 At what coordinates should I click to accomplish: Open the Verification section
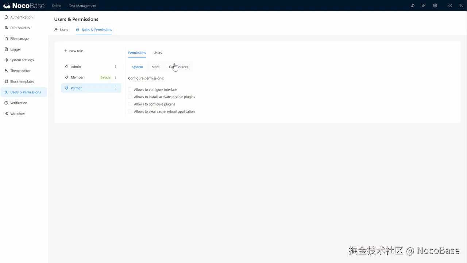(x=19, y=103)
